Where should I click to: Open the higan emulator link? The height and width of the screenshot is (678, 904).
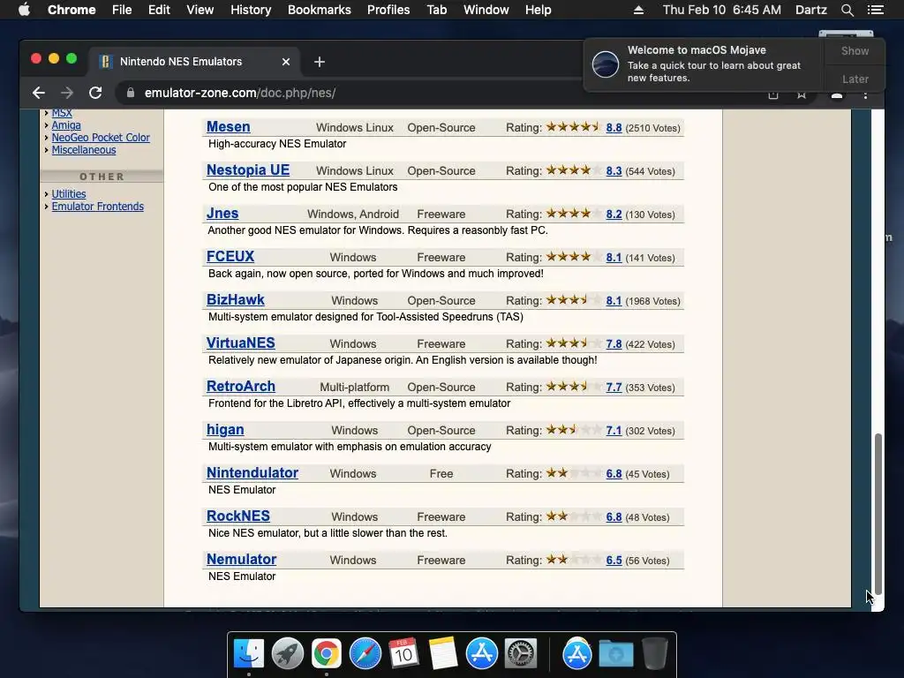click(225, 430)
